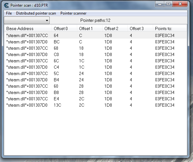
Task: Maximize the Pointer scan window
Action: click(168, 4)
